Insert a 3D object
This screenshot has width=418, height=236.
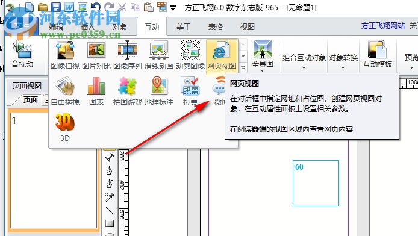65,127
